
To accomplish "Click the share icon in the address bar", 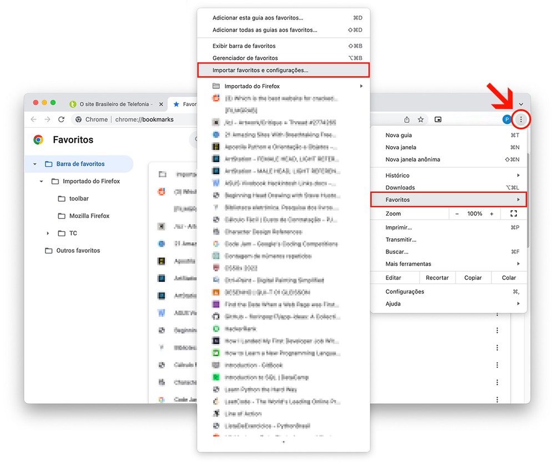I will click(407, 119).
